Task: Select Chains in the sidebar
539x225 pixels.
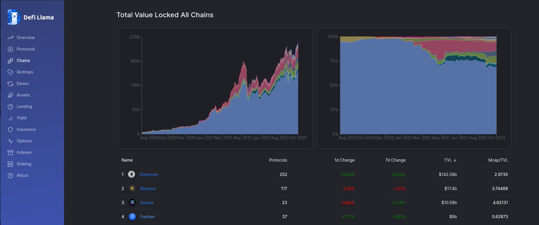Action: 23,60
